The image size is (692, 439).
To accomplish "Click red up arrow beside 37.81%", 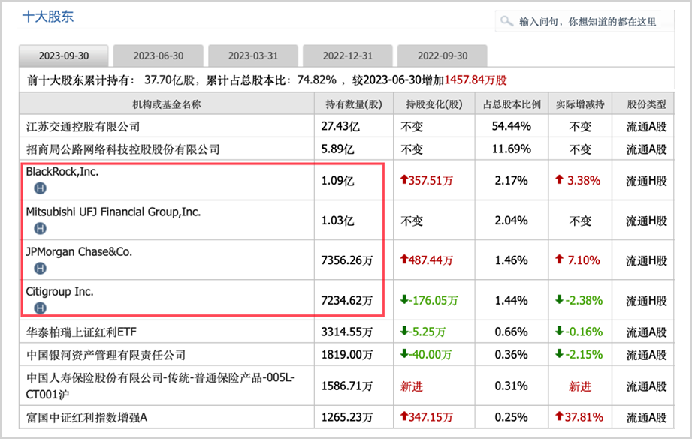I will (x=559, y=414).
